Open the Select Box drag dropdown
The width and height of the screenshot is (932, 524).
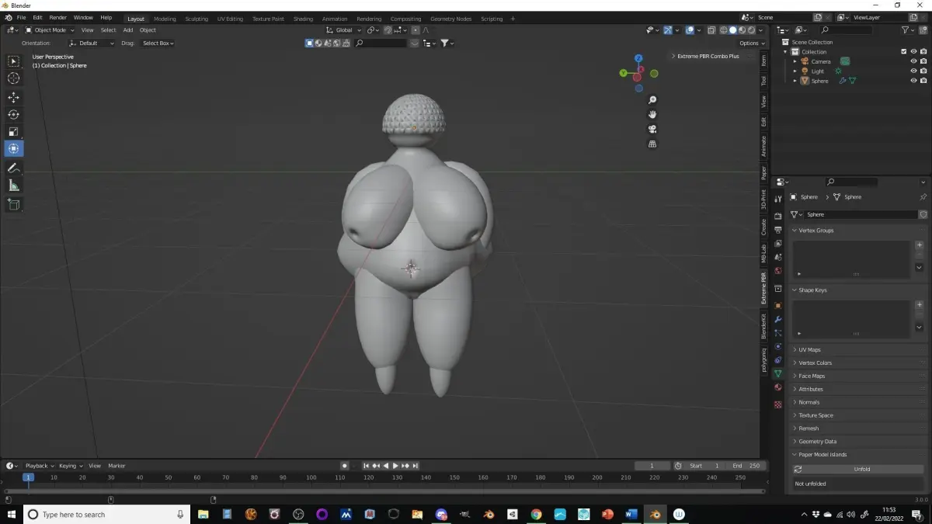pyautogui.click(x=158, y=43)
